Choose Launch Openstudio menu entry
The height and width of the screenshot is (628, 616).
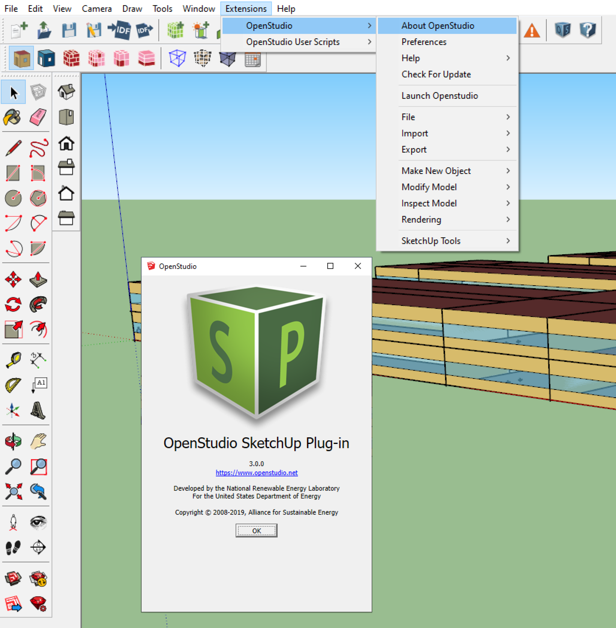pyautogui.click(x=439, y=96)
